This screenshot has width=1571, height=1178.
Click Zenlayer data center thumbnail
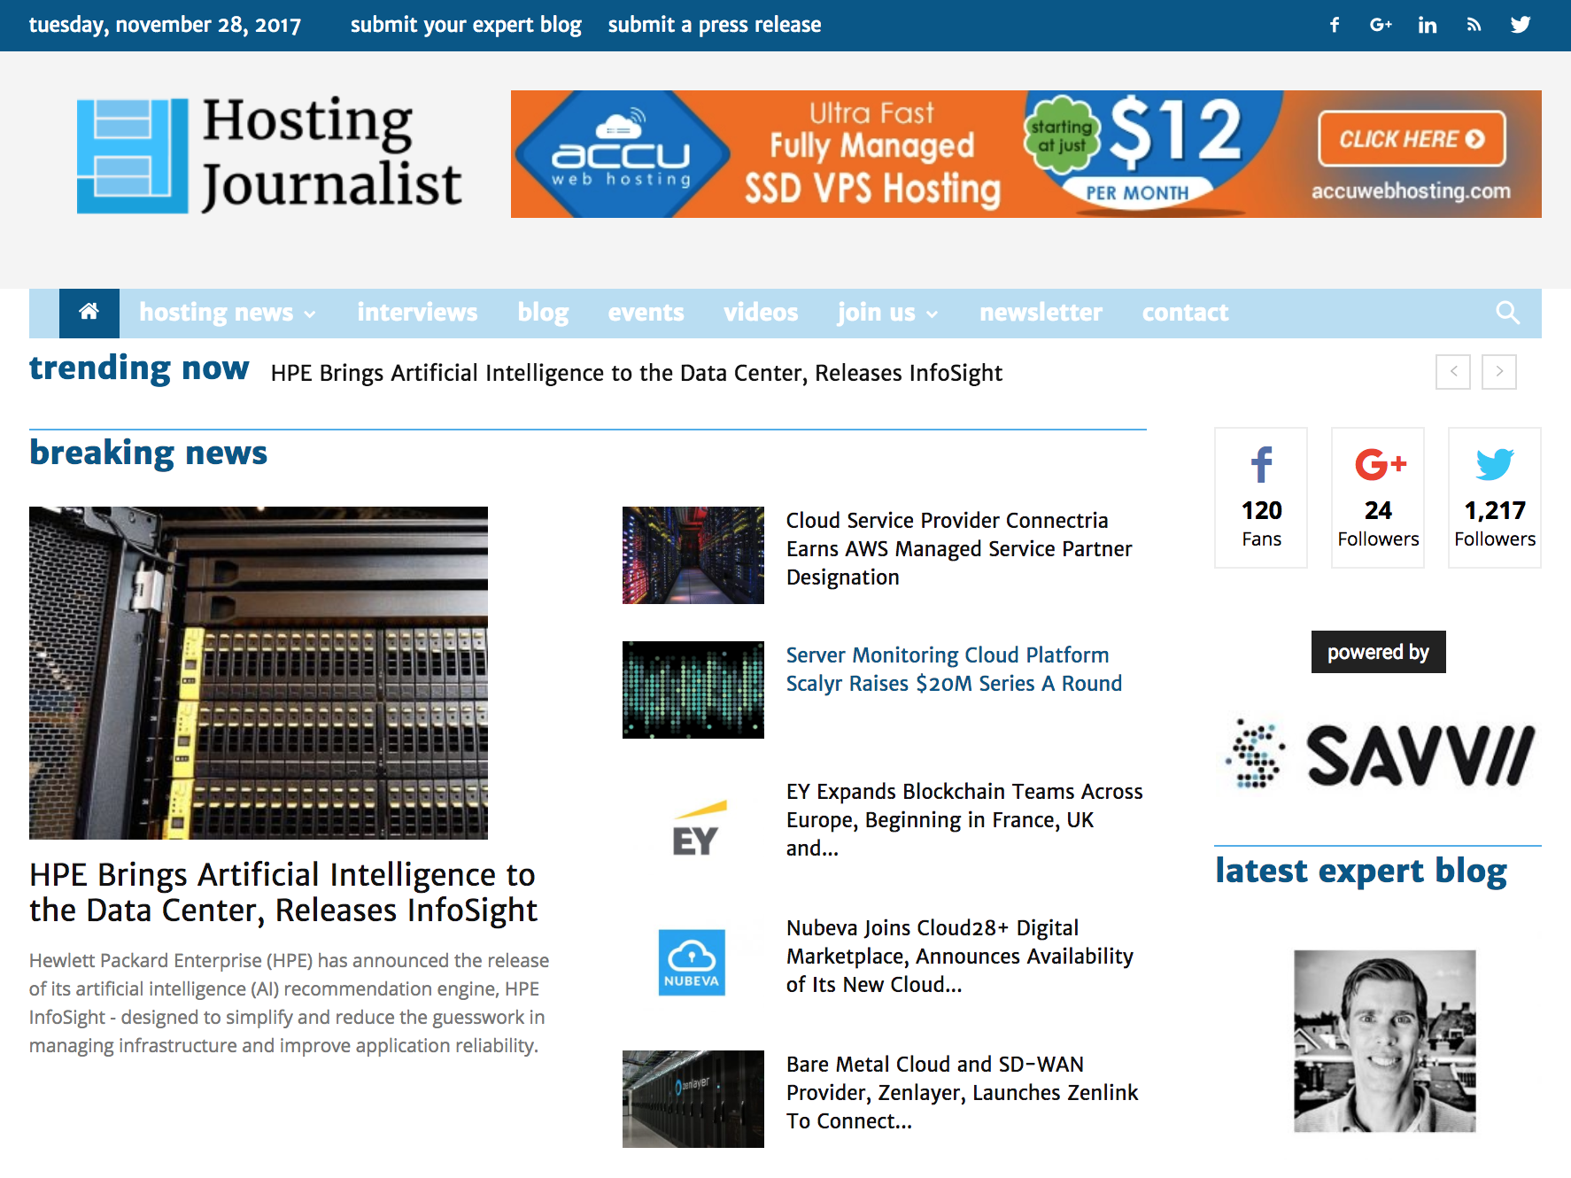[x=693, y=1099]
